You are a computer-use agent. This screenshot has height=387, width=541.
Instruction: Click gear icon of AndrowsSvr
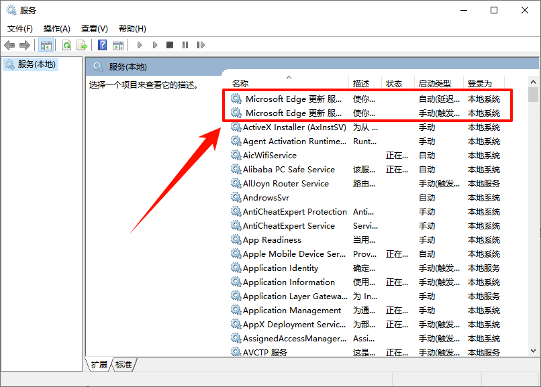[236, 197]
